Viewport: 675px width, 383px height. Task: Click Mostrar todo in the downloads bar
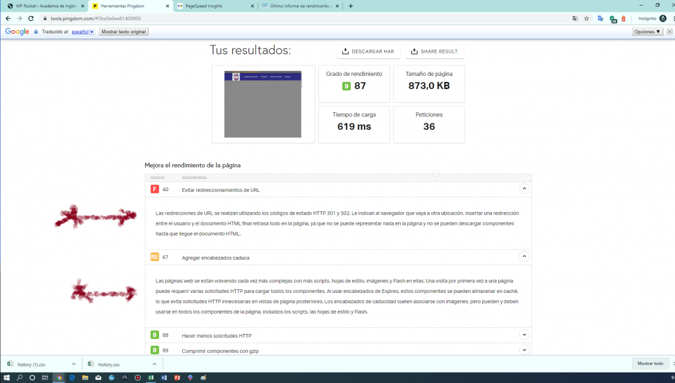coord(650,363)
